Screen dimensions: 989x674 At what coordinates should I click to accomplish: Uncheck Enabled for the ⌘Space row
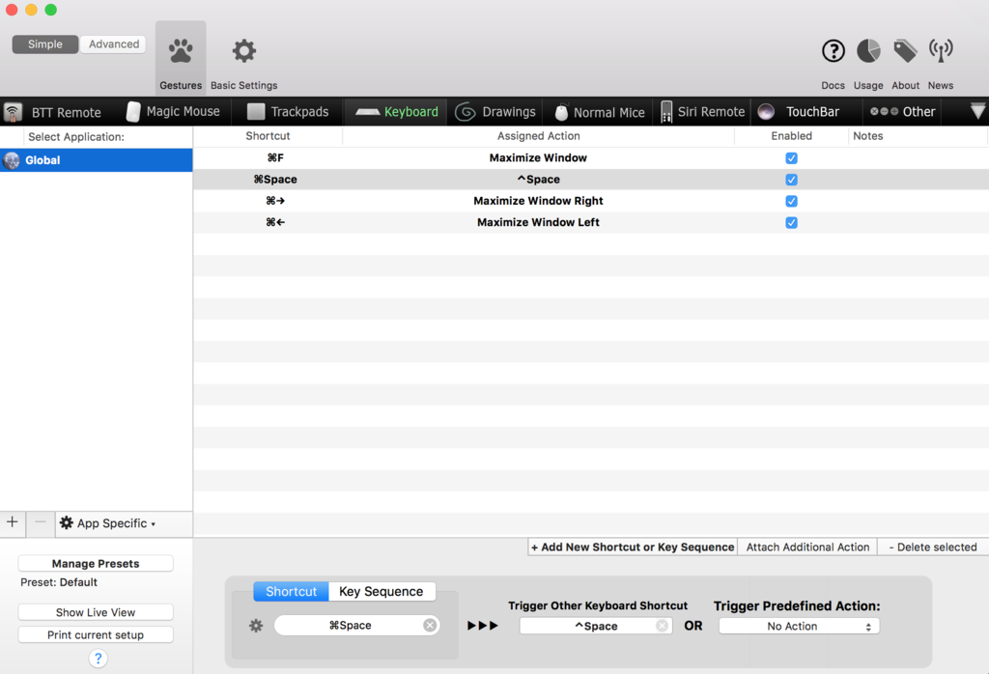pyautogui.click(x=791, y=180)
